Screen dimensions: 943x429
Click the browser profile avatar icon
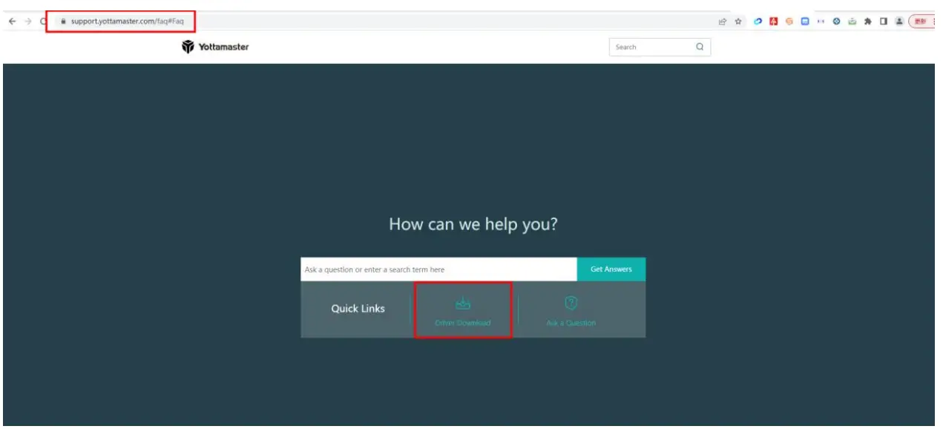point(899,23)
